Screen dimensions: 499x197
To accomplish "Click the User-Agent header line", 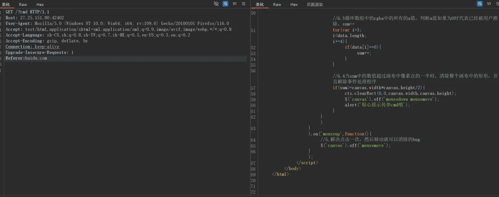I will coord(117,23).
